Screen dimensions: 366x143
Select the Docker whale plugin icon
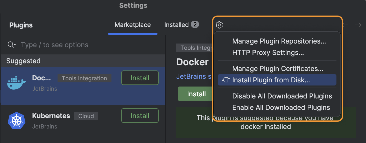(17, 83)
